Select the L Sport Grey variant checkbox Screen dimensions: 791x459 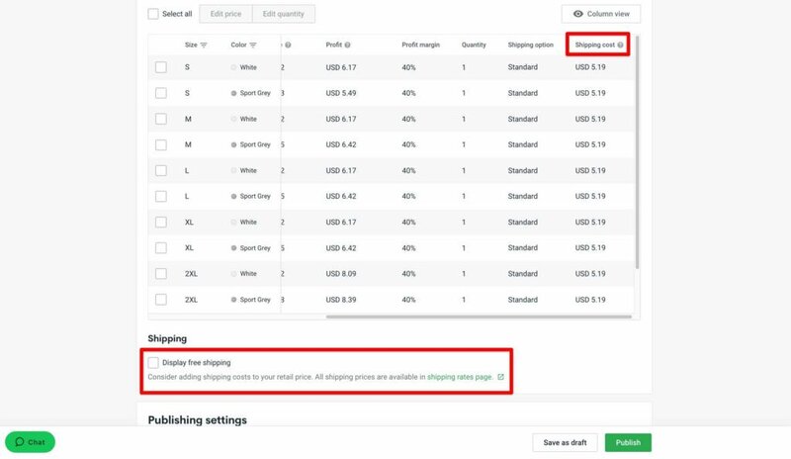click(161, 196)
